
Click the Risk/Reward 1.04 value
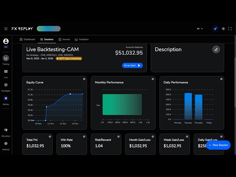99,146
